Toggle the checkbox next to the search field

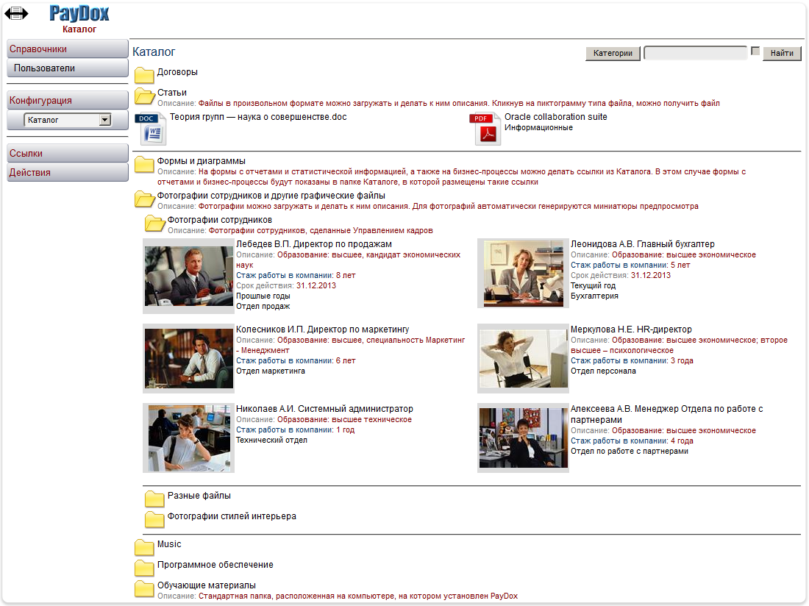tap(755, 51)
